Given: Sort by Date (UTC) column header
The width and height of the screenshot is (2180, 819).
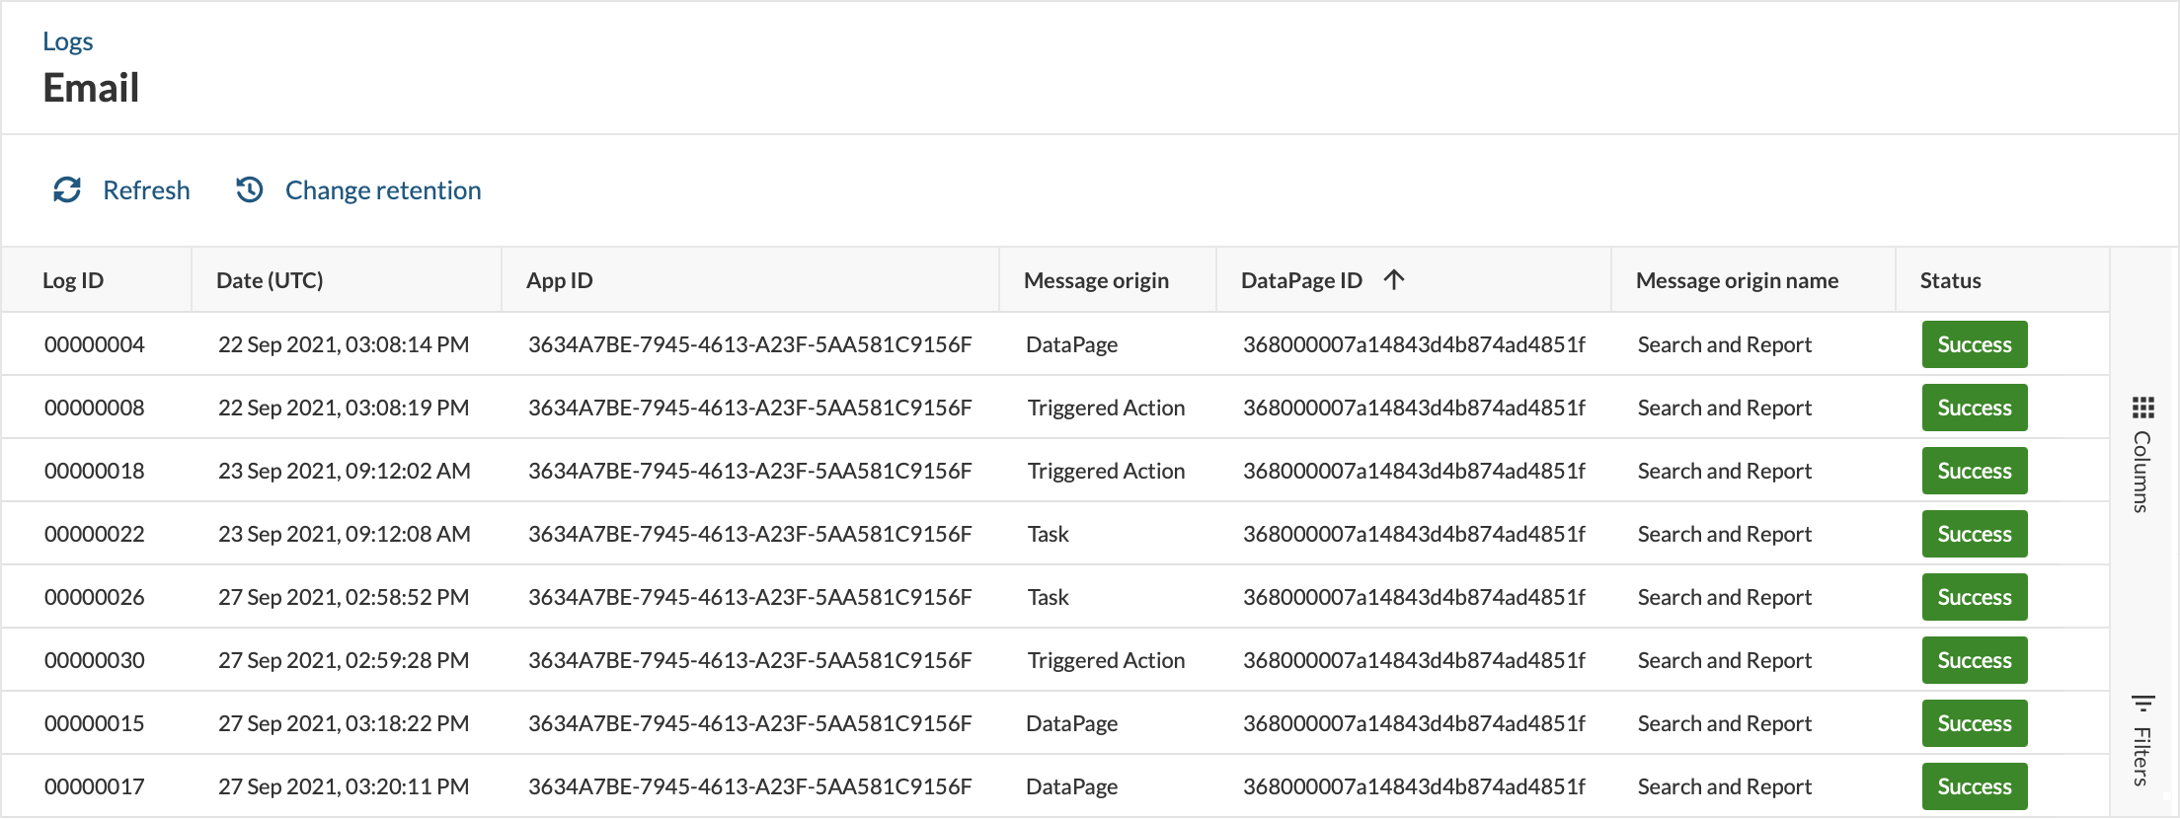Looking at the screenshot, I should [270, 280].
